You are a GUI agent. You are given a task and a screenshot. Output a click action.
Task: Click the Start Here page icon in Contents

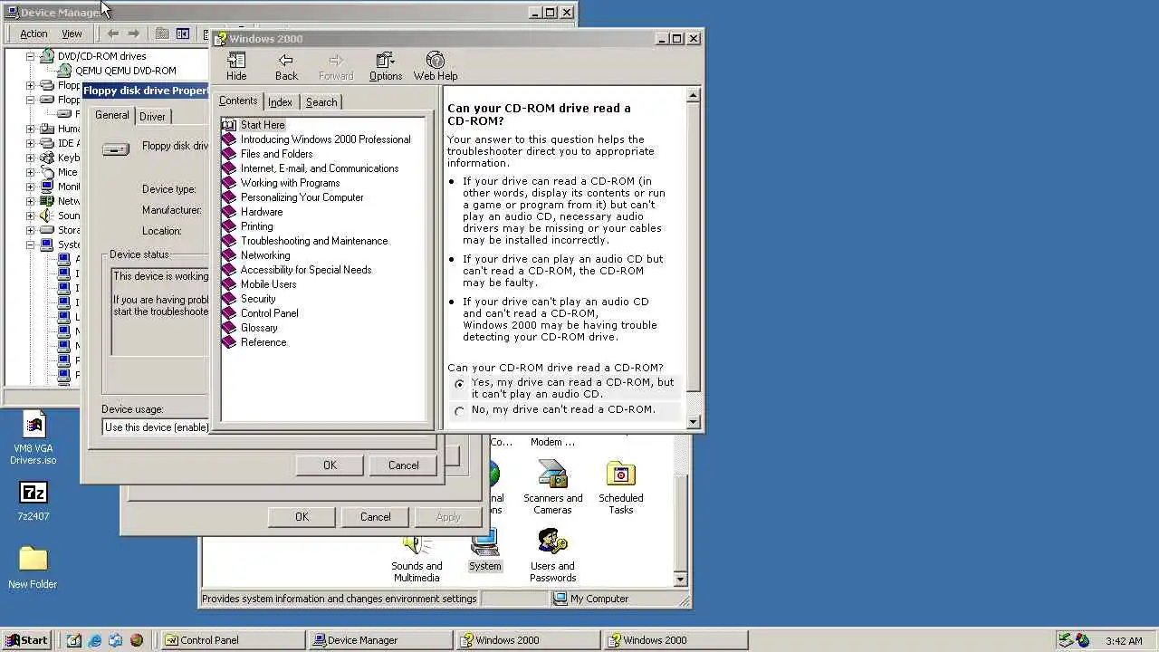click(x=229, y=125)
